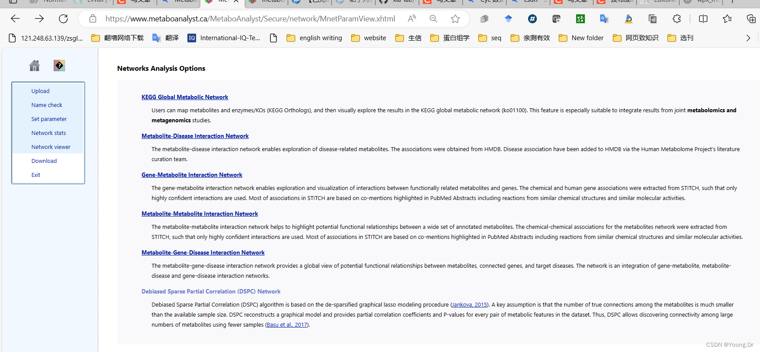Open the blue graduation cap extension
The width and height of the screenshot is (760, 352).
[x=508, y=19]
